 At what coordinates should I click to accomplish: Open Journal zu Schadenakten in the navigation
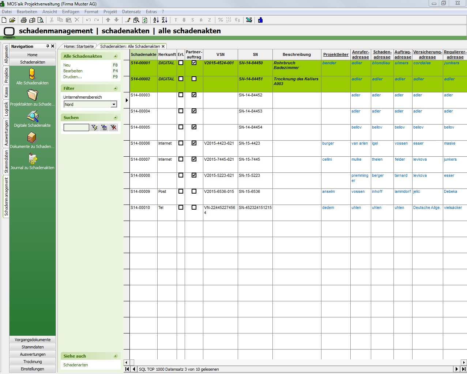point(32,161)
